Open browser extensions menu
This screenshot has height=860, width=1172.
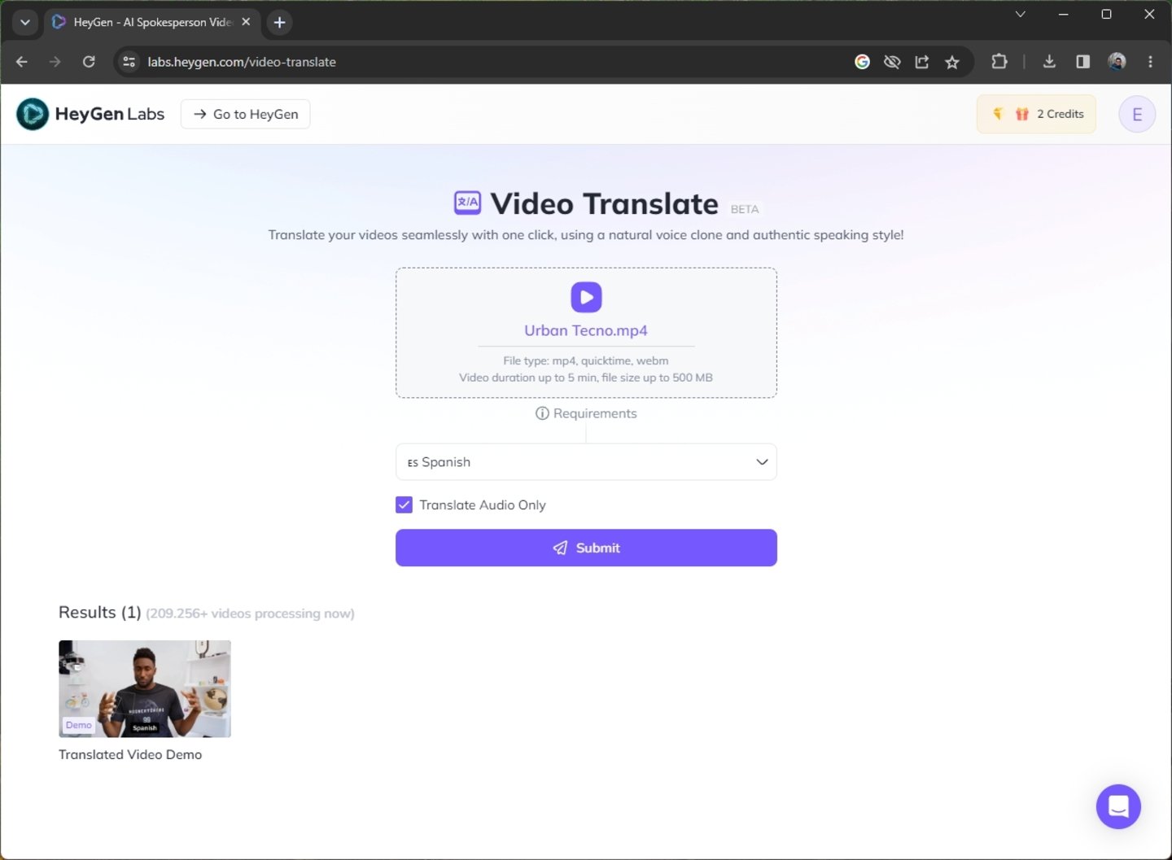(x=999, y=62)
